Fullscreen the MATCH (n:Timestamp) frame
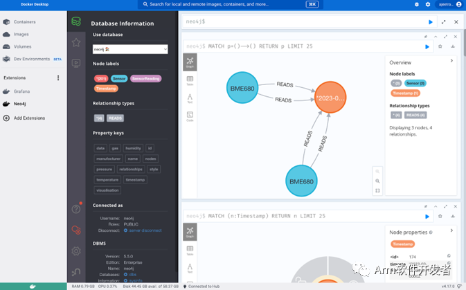466x290 pixels. point(445,206)
